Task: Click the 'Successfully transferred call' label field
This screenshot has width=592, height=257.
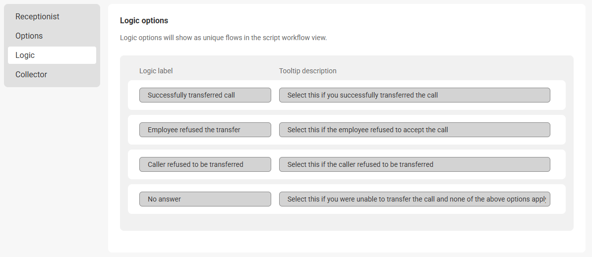Action: tap(205, 95)
